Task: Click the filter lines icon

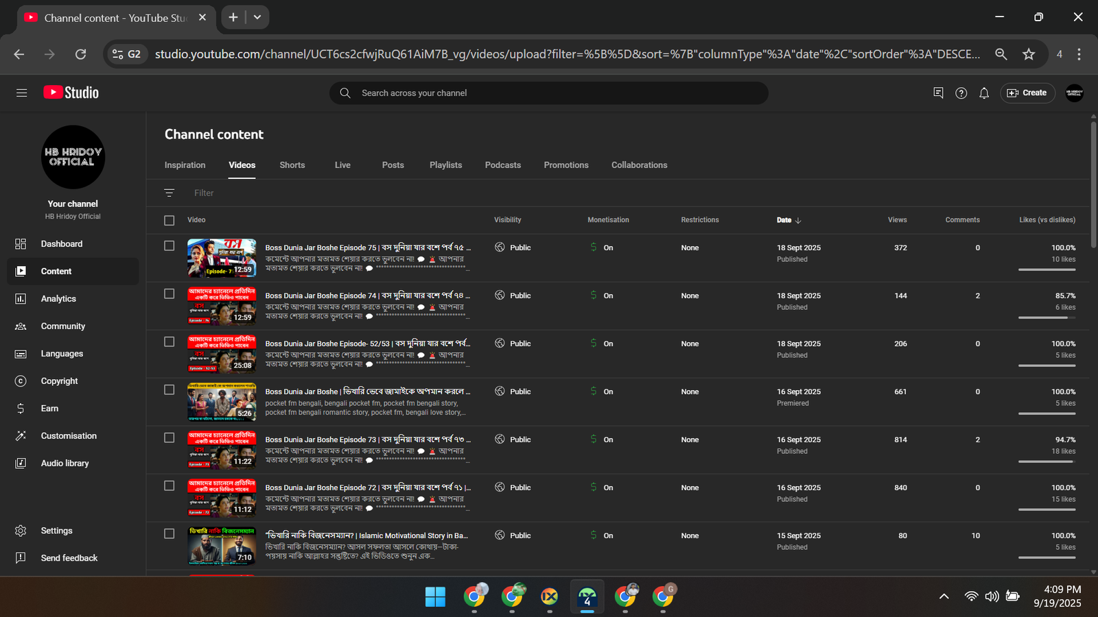Action: (x=170, y=193)
